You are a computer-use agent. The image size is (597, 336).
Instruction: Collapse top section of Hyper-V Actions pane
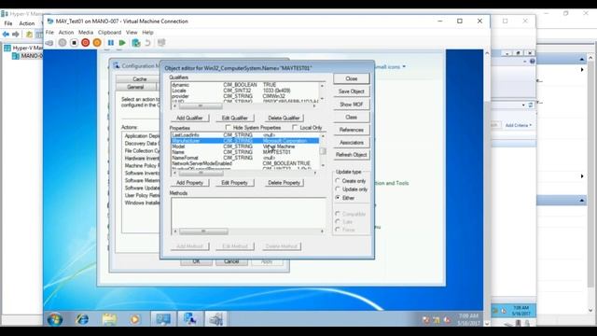pyautogui.click(x=581, y=60)
